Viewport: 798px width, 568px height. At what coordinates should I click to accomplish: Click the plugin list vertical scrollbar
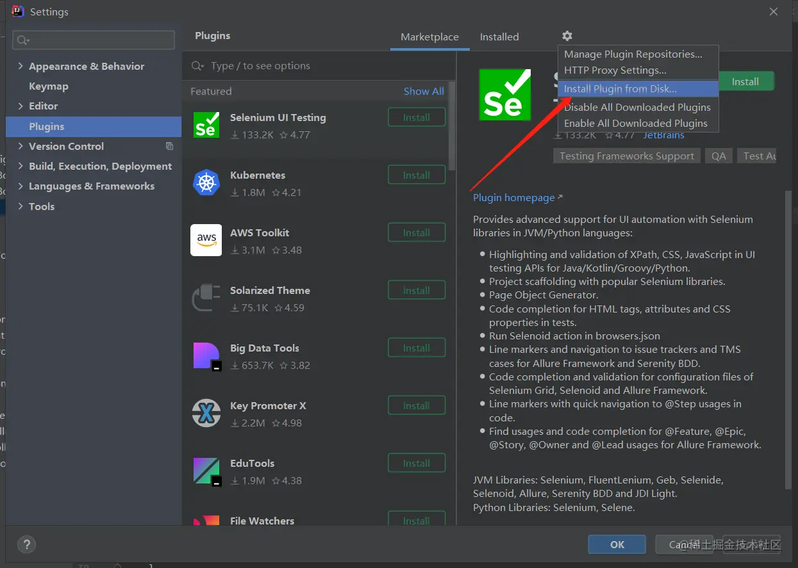tap(452, 125)
